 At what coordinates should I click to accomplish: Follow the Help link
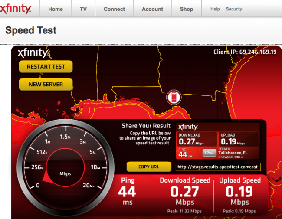(x=215, y=9)
